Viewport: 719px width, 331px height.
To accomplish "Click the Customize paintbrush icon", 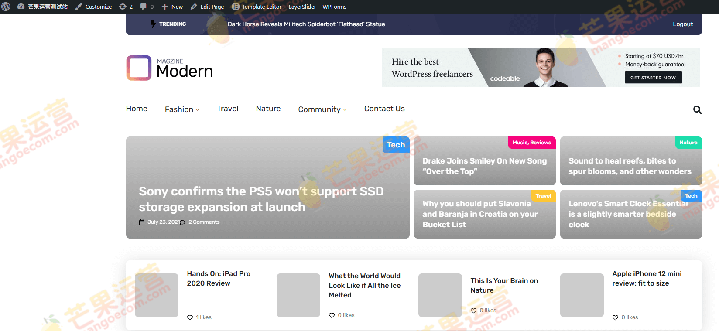I will 79,7.
